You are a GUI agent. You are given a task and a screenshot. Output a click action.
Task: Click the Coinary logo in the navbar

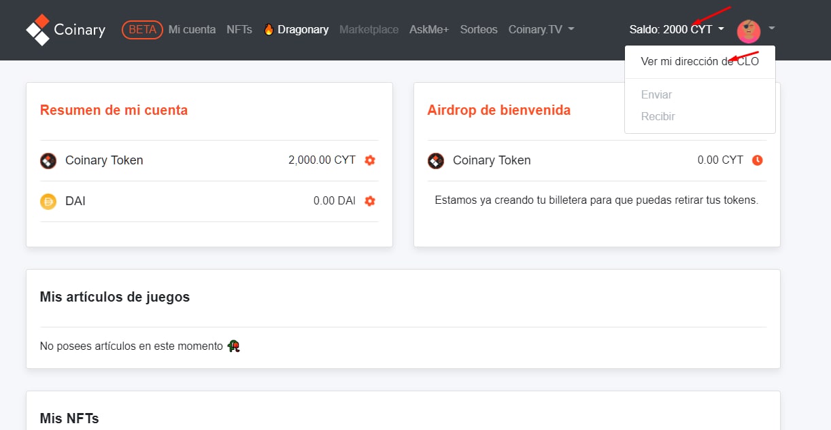[x=65, y=30]
